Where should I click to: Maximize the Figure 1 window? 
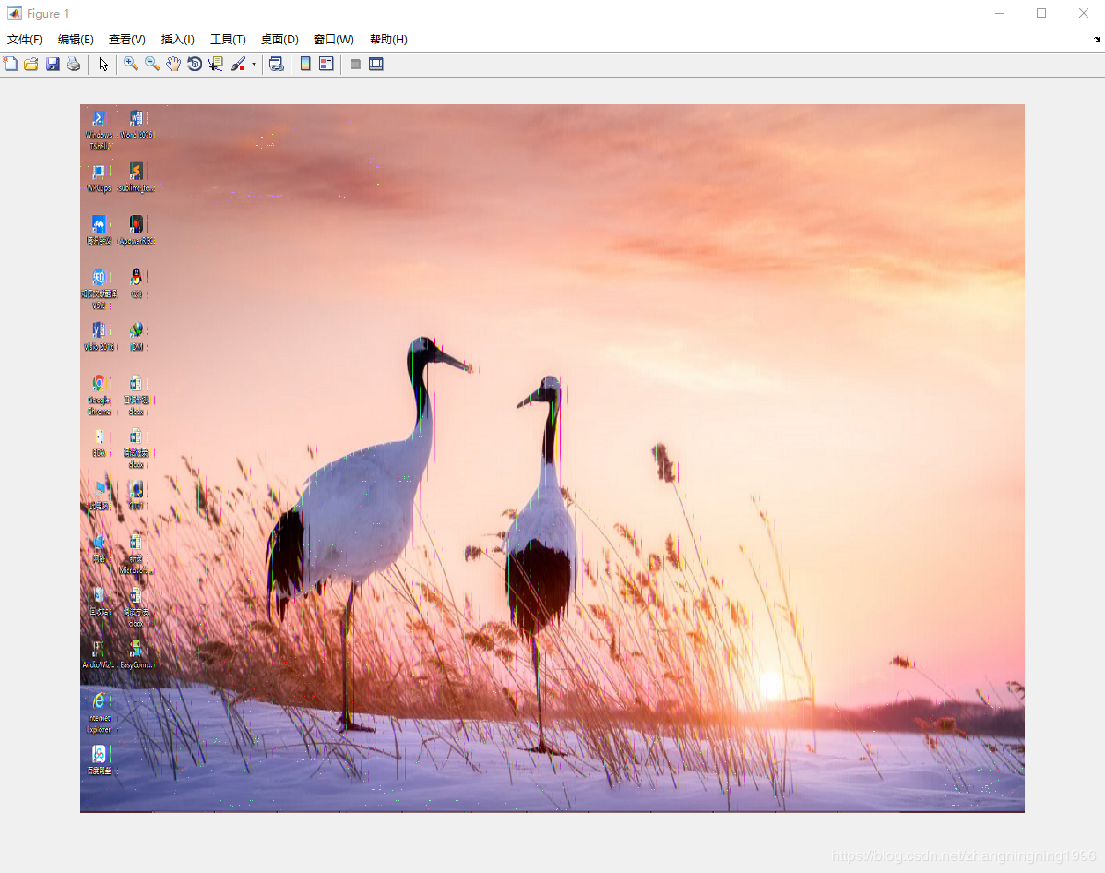click(1041, 14)
